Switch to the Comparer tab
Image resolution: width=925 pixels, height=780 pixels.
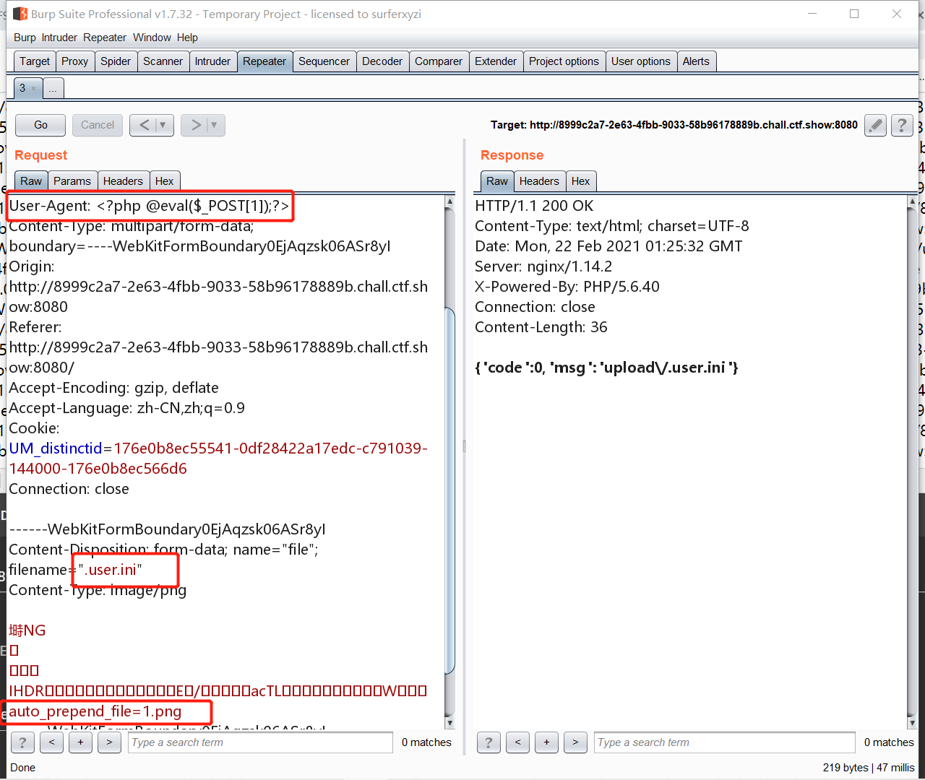(439, 61)
